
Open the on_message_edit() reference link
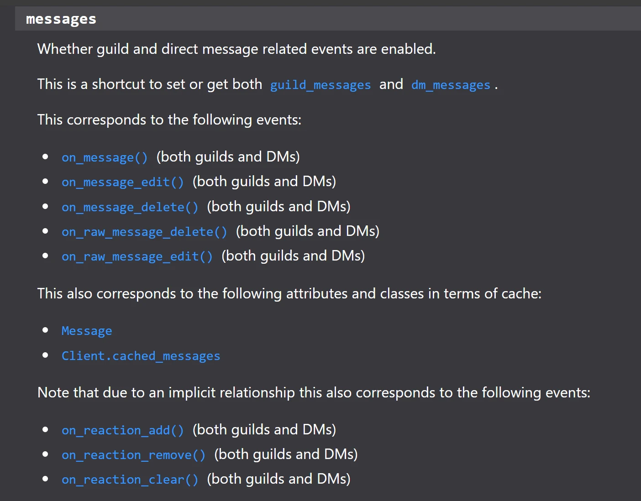click(x=122, y=182)
